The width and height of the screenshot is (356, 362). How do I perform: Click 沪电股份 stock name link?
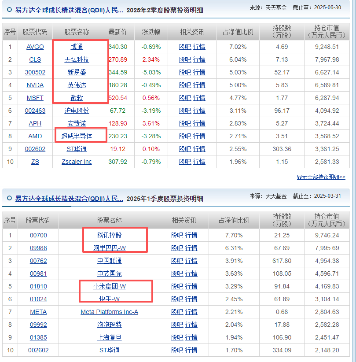[x=77, y=111]
